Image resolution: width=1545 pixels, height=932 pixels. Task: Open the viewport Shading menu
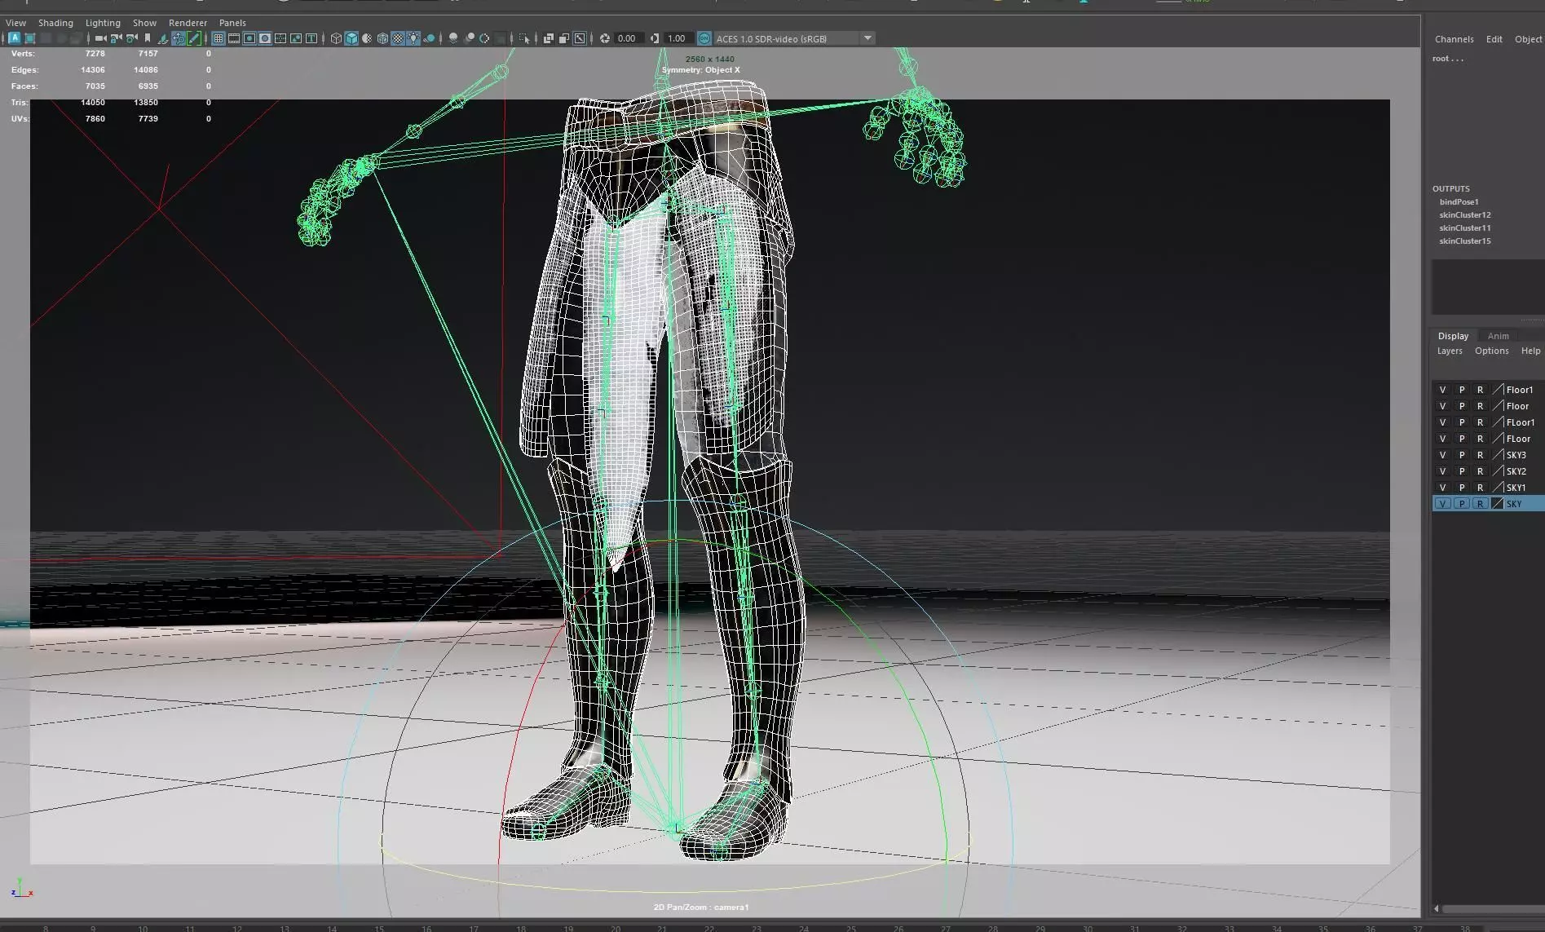tap(55, 23)
